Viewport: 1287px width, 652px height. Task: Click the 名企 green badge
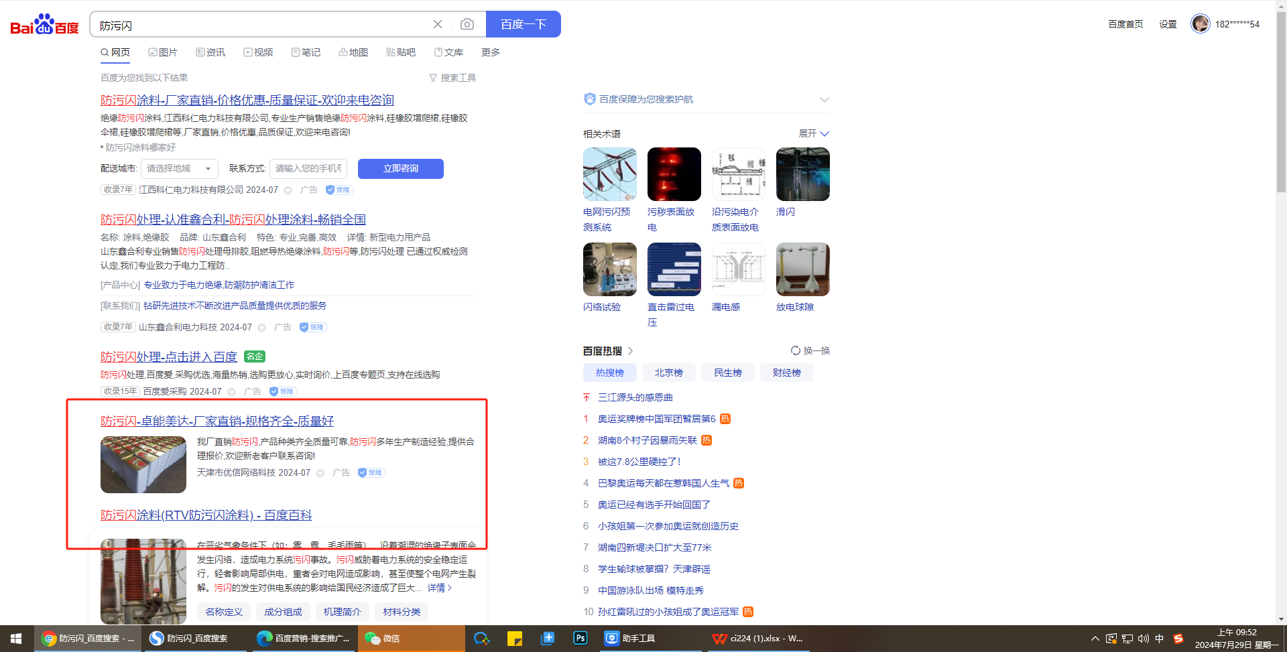(255, 356)
